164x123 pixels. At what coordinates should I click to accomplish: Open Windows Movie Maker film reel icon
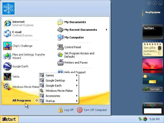(7, 87)
